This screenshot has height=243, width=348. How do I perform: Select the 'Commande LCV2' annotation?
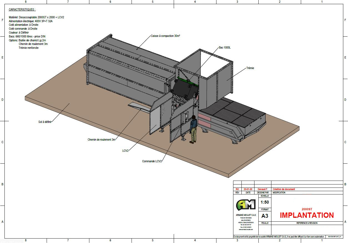152,161
